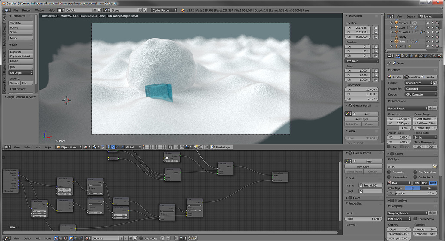Add a sampling preset with plus icon
The image size is (445, 241).
click(430, 213)
